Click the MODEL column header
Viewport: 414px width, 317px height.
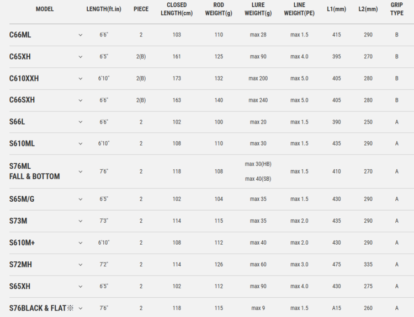coord(45,9)
